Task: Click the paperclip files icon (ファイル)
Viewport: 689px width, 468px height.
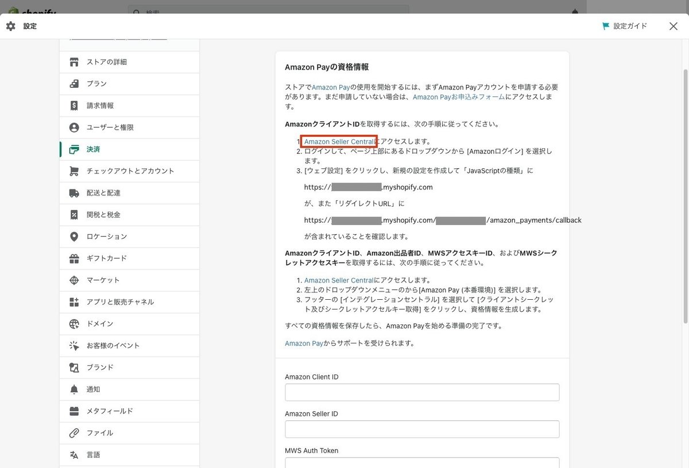Action: pyautogui.click(x=74, y=433)
